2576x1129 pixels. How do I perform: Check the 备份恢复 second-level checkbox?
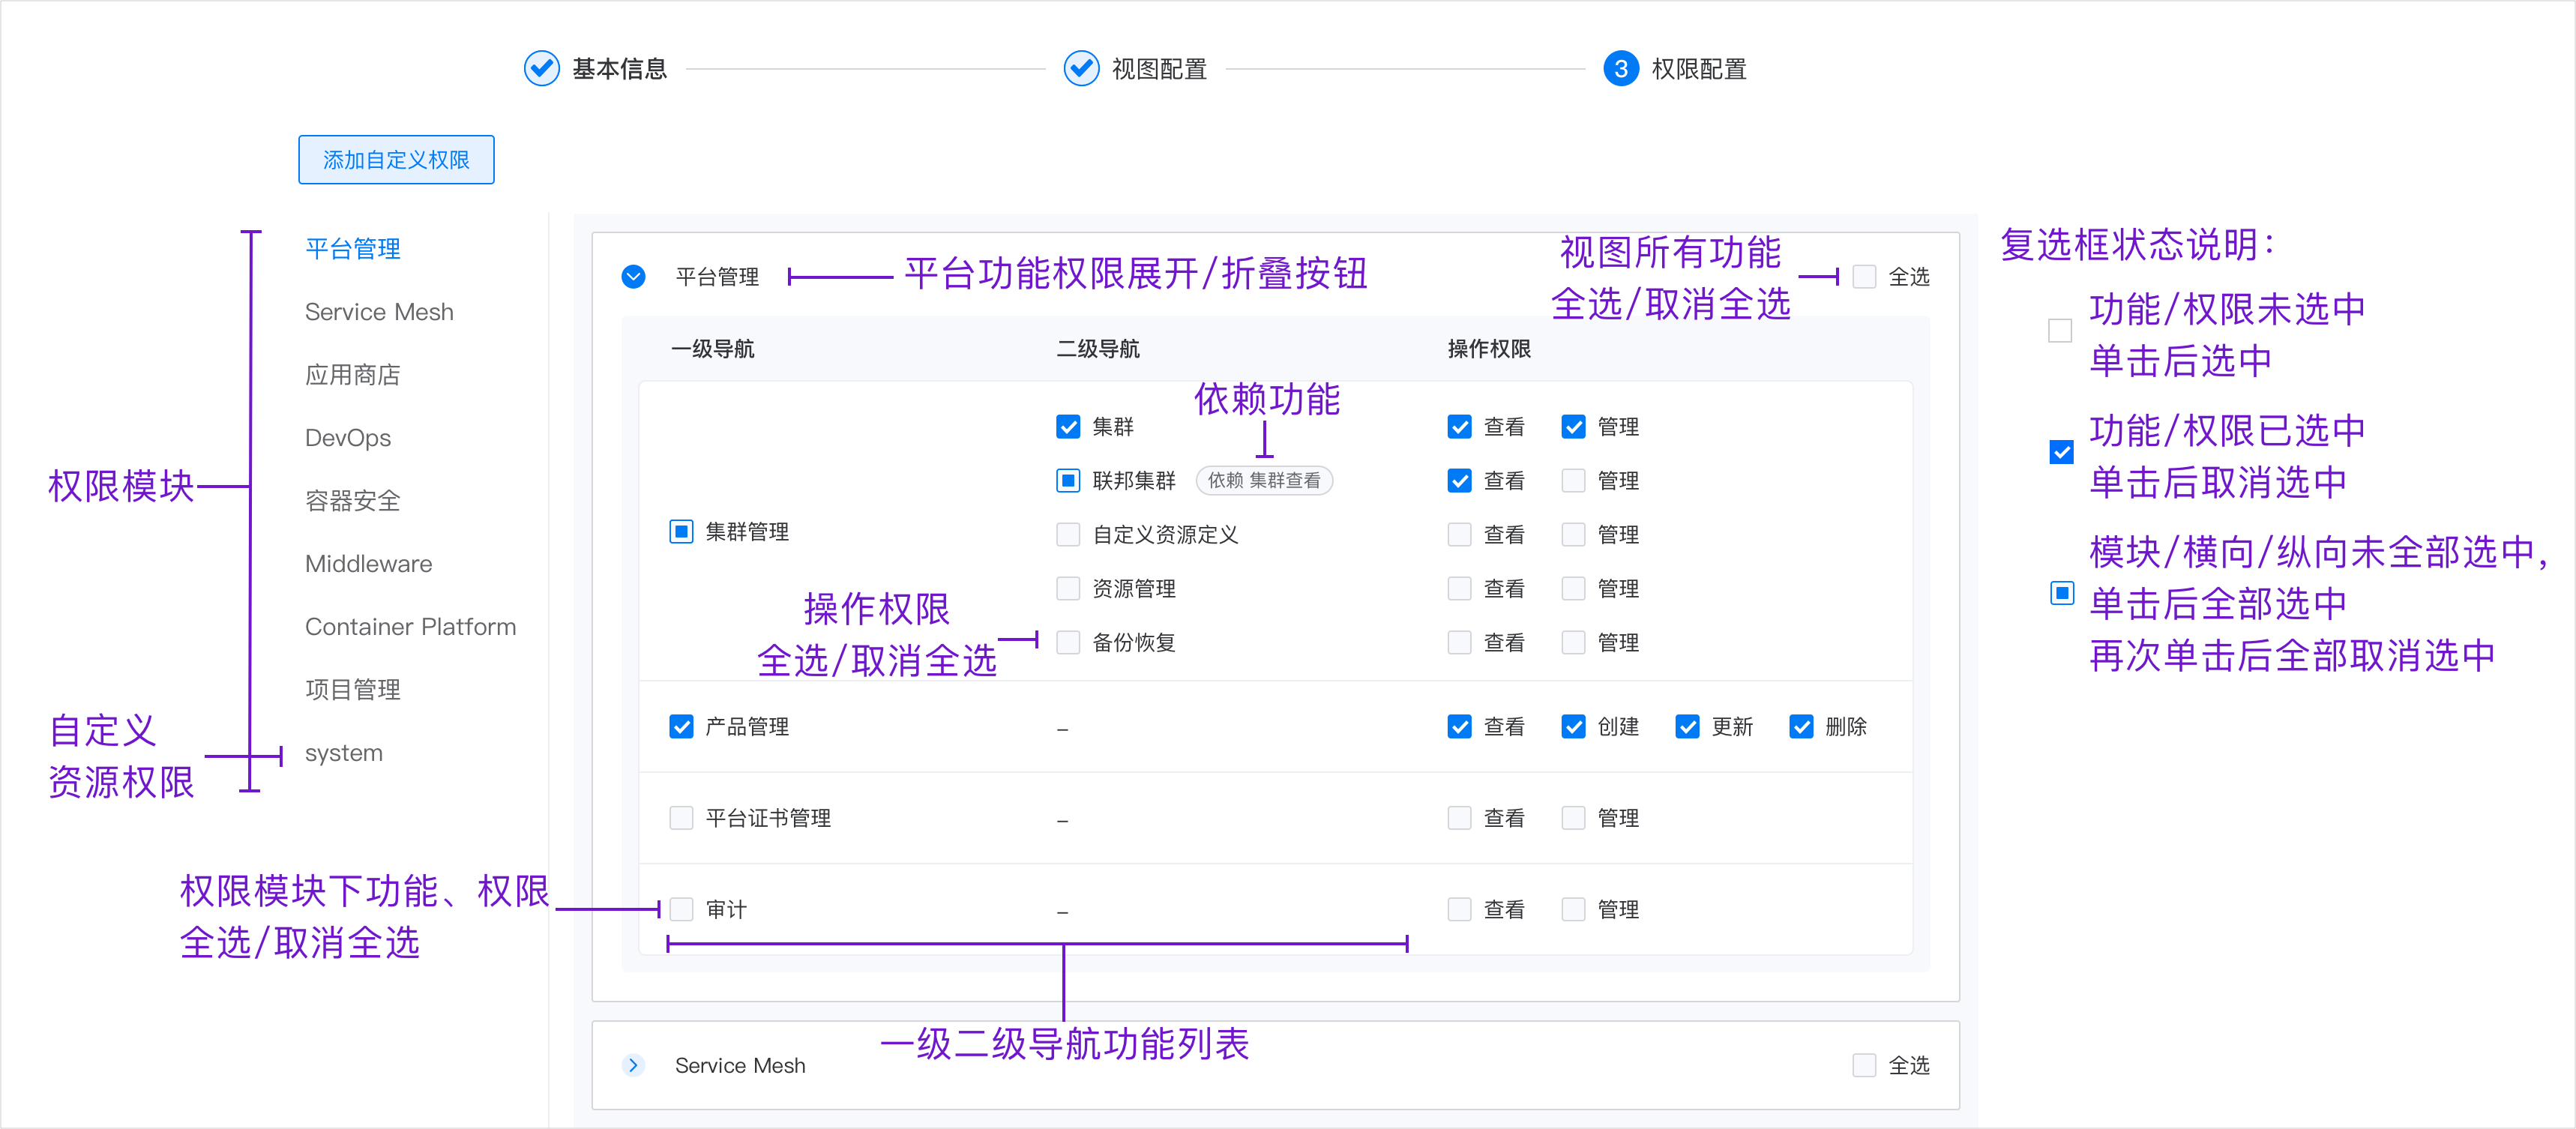[x=1068, y=642]
